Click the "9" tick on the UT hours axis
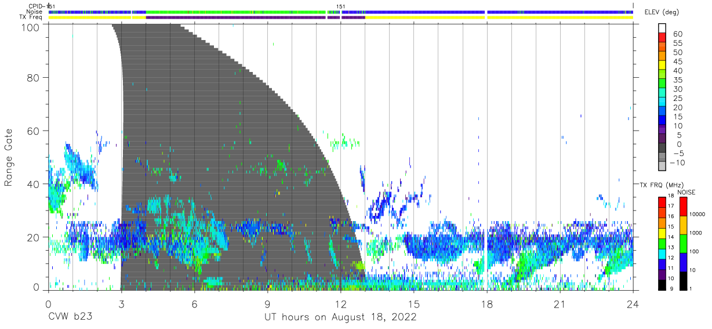712x329 pixels. [x=267, y=304]
